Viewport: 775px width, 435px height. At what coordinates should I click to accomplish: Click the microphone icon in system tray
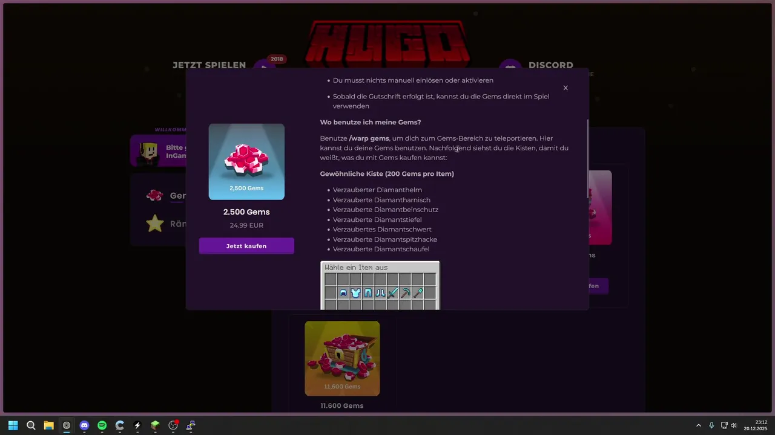711,425
